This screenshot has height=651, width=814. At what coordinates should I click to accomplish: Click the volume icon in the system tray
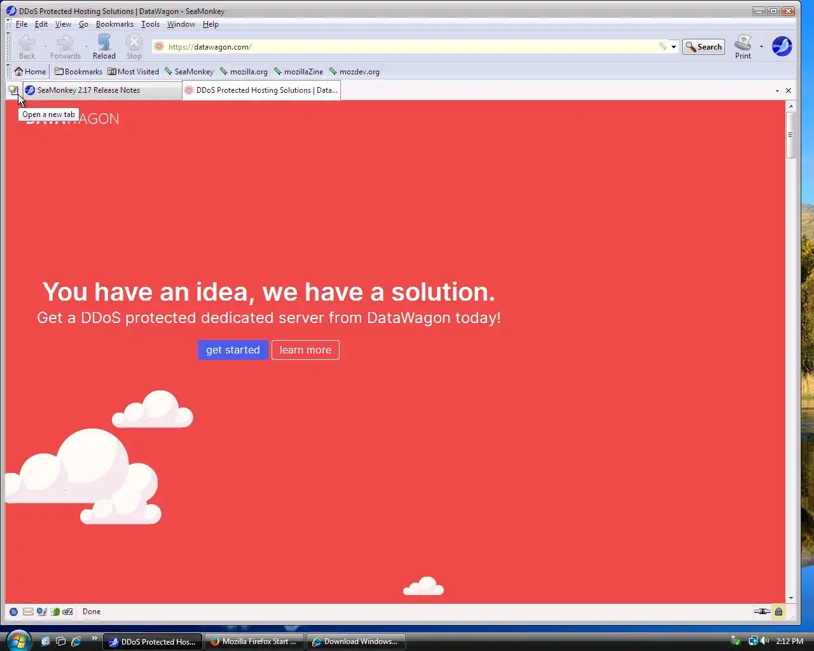point(764,641)
